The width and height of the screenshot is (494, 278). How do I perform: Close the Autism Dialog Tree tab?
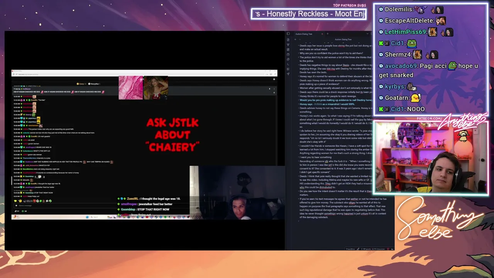tap(322, 34)
